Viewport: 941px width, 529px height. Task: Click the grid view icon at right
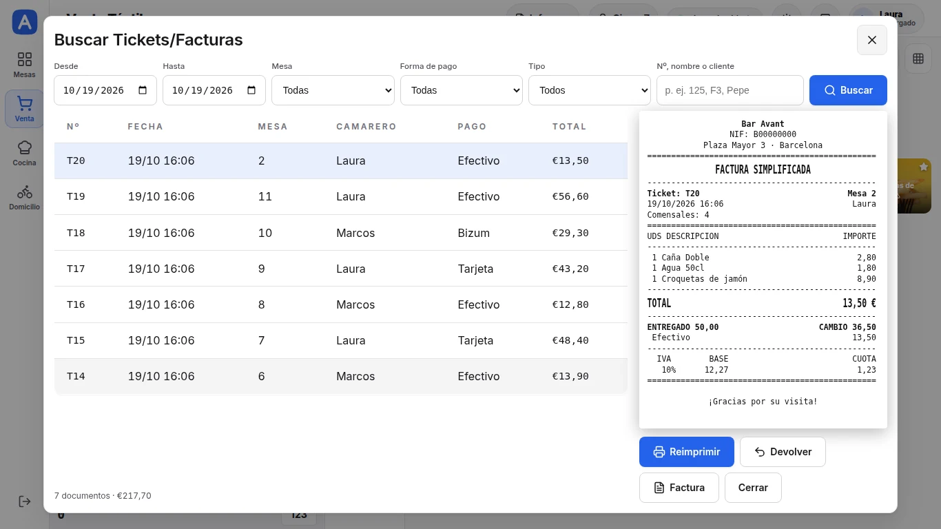pos(918,59)
